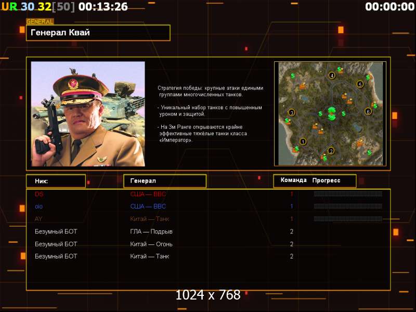This screenshot has width=416, height=312.
Task: Click the 'Ник:' column header
Action: pos(56,181)
